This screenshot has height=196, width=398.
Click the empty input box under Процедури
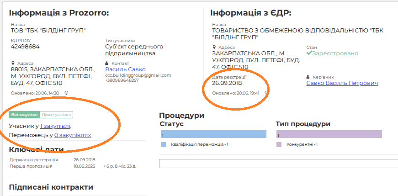tap(278, 164)
